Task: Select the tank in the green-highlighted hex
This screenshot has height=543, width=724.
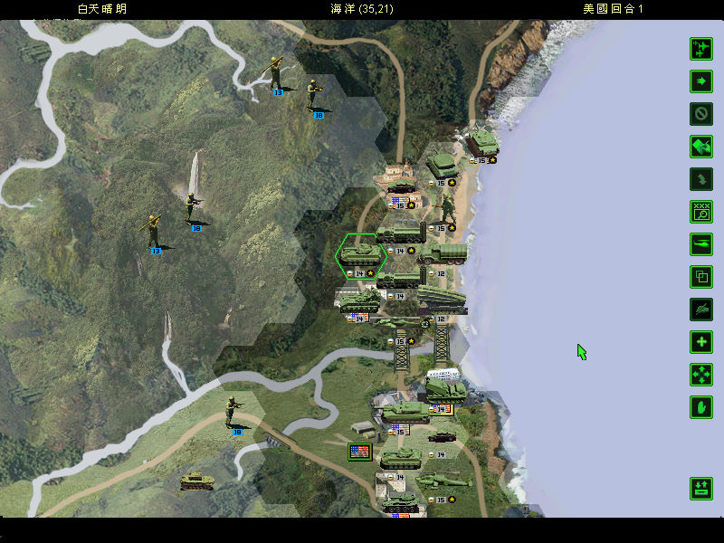Action: pyautogui.click(x=361, y=252)
